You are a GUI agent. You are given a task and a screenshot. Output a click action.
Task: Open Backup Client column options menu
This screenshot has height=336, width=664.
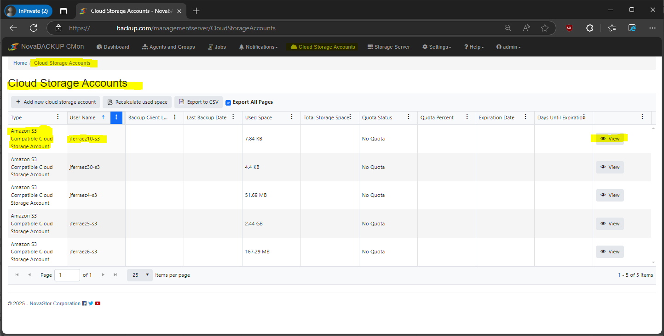click(x=174, y=117)
